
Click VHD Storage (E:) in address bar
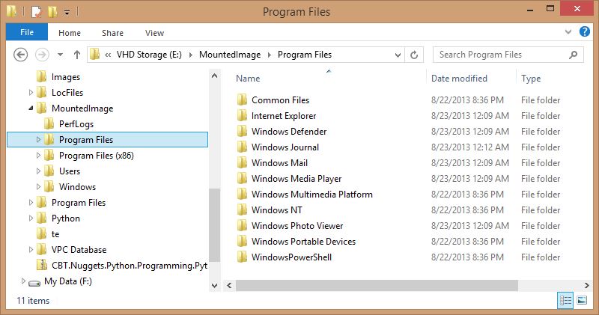pyautogui.click(x=149, y=55)
